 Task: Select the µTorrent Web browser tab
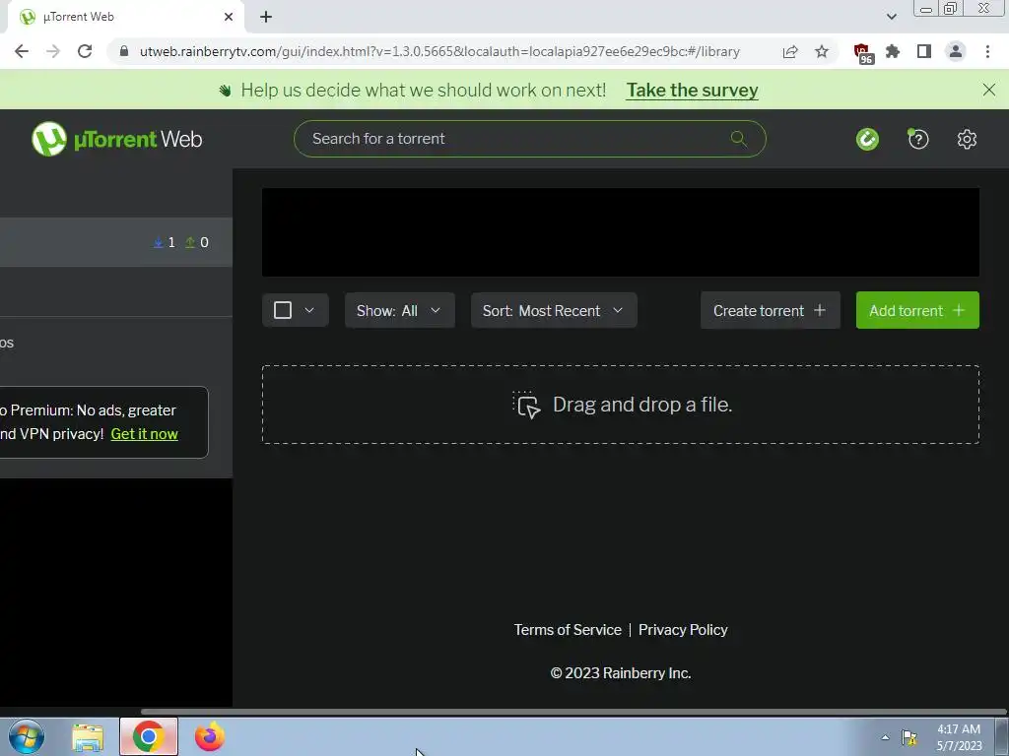pos(125,18)
